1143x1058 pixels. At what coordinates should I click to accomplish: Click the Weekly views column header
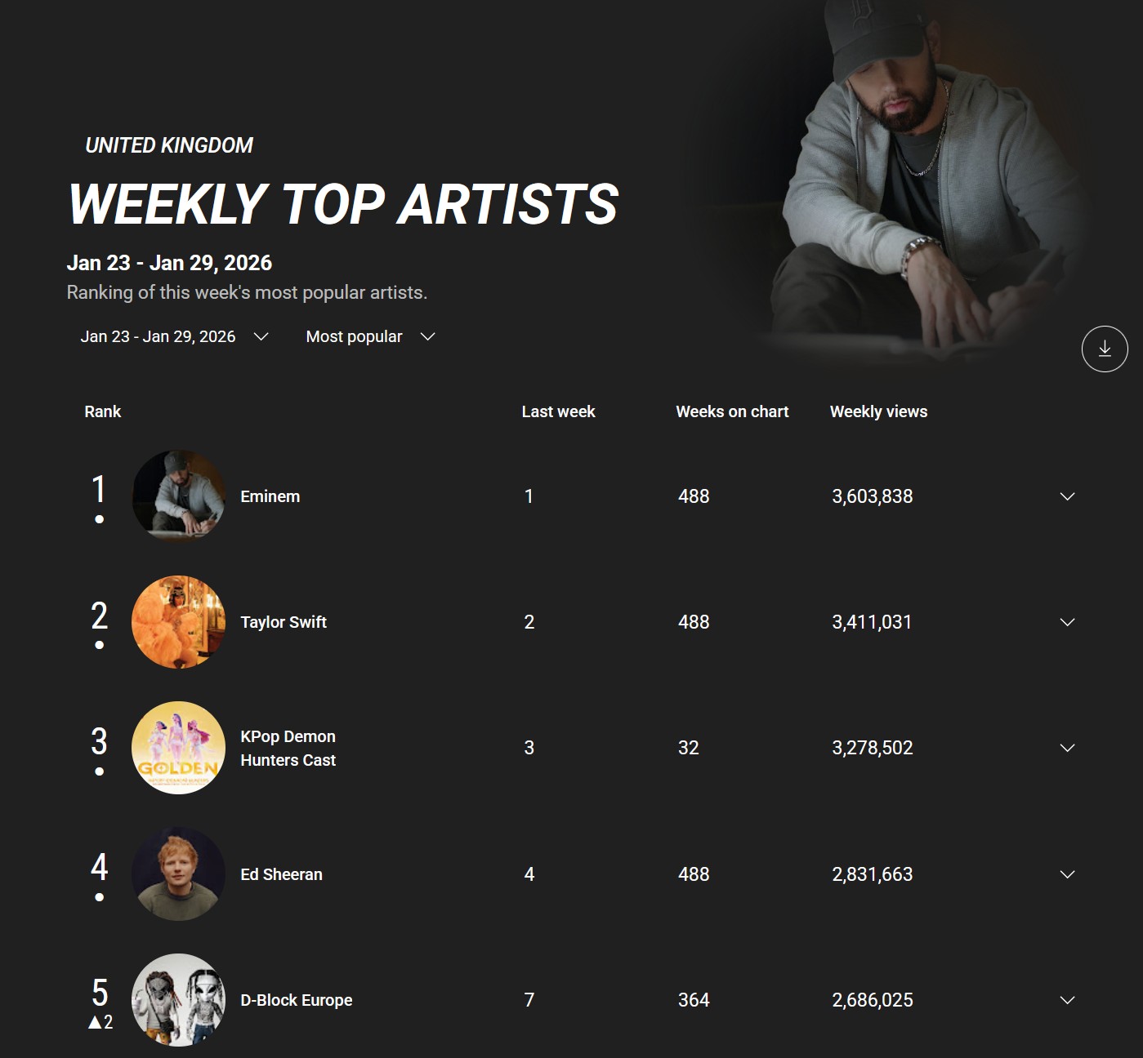[878, 411]
